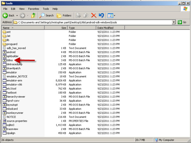This screenshot has width=191, height=143.
Task: Select the emulator application file
Action: pyautogui.click(x=11, y=72)
